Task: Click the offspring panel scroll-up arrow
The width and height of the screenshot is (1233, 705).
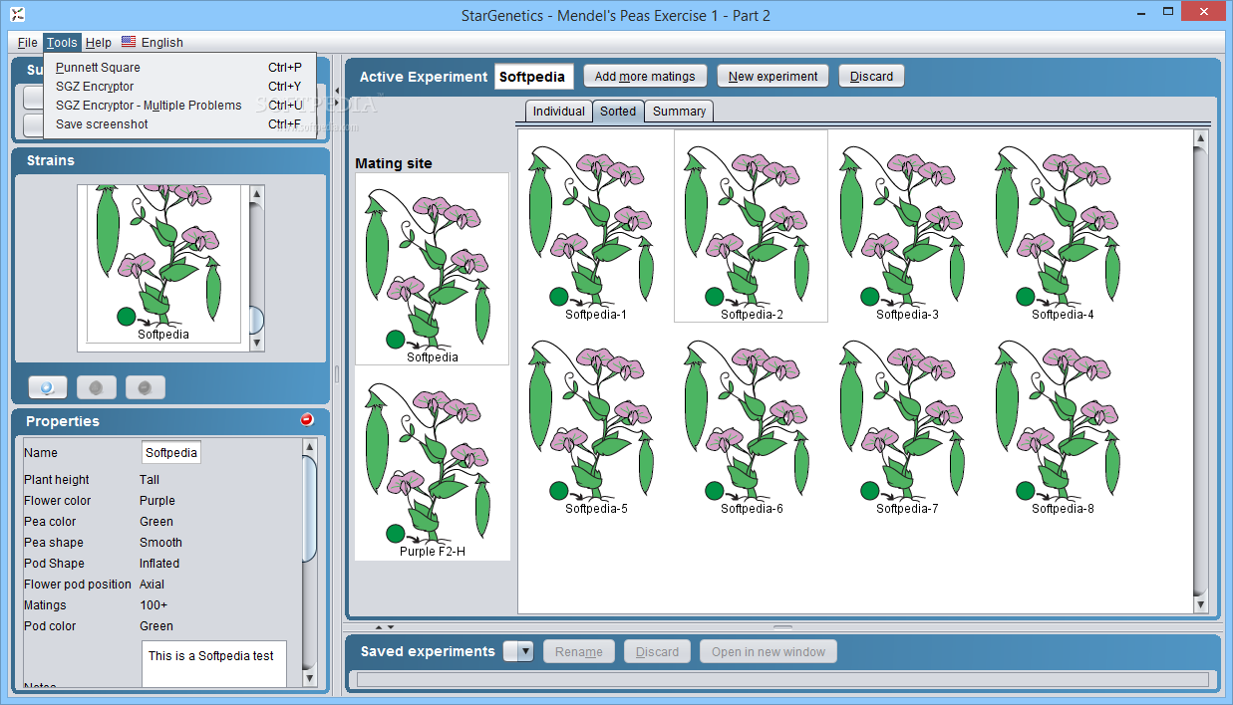Action: pyautogui.click(x=1200, y=137)
